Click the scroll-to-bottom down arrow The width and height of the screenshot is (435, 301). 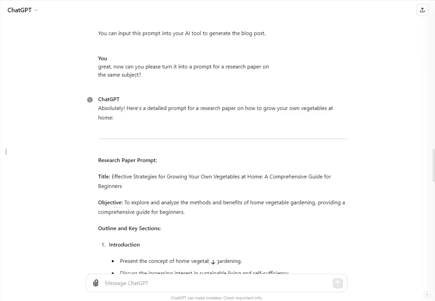coord(213,262)
